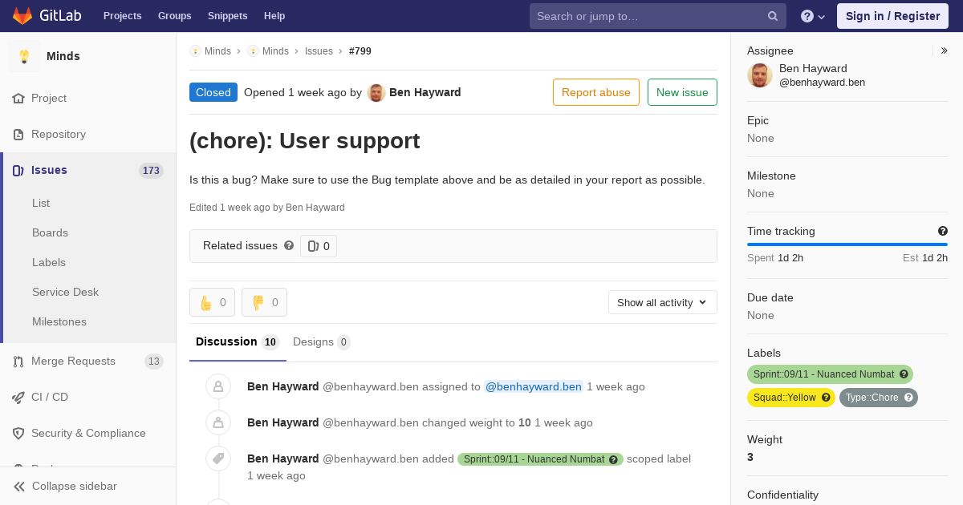Viewport: 963px width, 505px height.
Task: Click Ben Hayward author name in header
Action: (425, 92)
